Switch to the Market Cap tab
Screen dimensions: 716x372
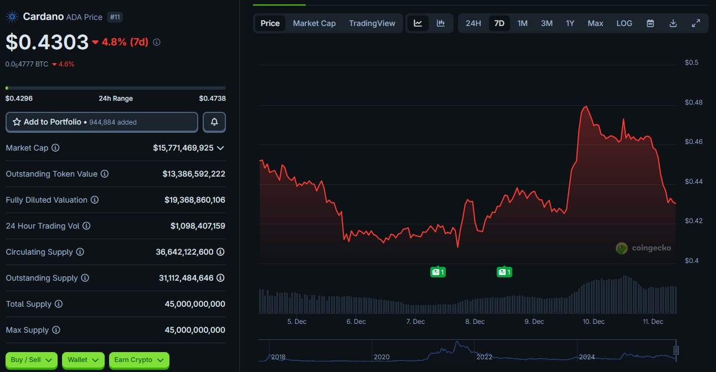(314, 23)
